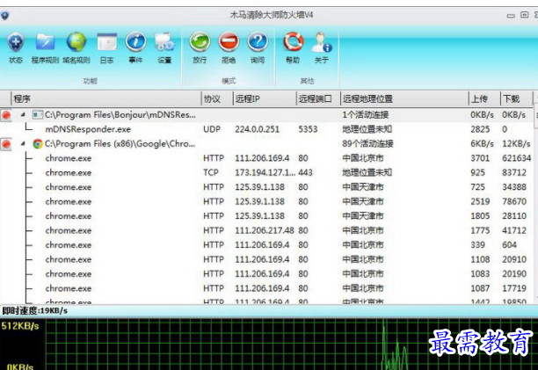
Task: Click upload value 2825
Action: tap(480, 129)
